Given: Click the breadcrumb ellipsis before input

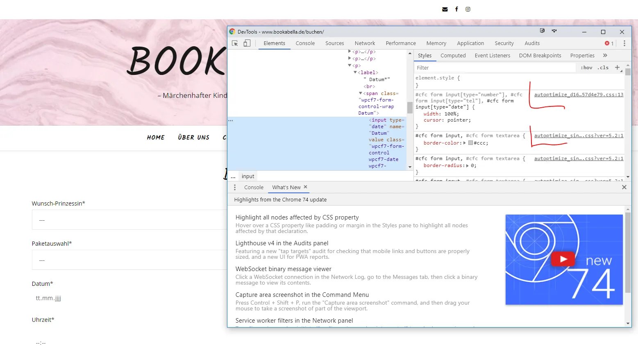Looking at the screenshot, I should (233, 176).
